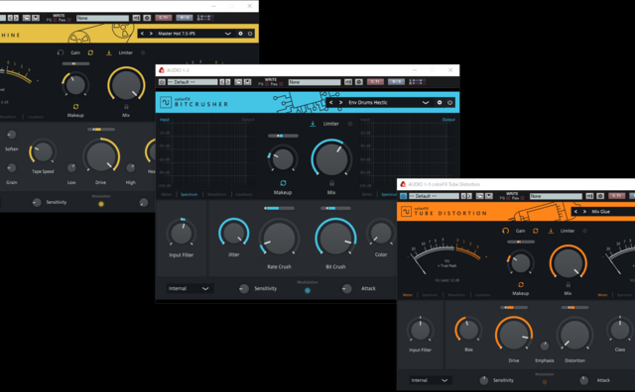Click the Gain link icon in Tube Distortion
Viewport: 635px width, 392px height.
[536, 231]
